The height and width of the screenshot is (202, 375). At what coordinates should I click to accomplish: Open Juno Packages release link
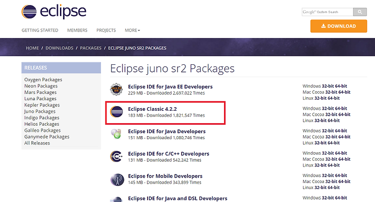coord(39,111)
